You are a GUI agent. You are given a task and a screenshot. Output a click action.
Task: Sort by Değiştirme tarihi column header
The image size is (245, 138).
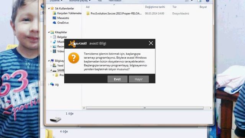[x=155, y=7]
